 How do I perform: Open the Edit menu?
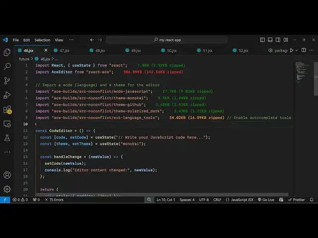tap(26, 40)
